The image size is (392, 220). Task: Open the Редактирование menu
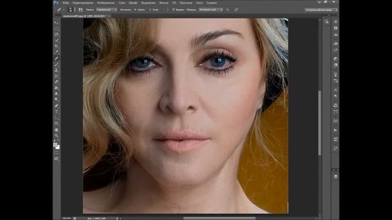click(83, 2)
